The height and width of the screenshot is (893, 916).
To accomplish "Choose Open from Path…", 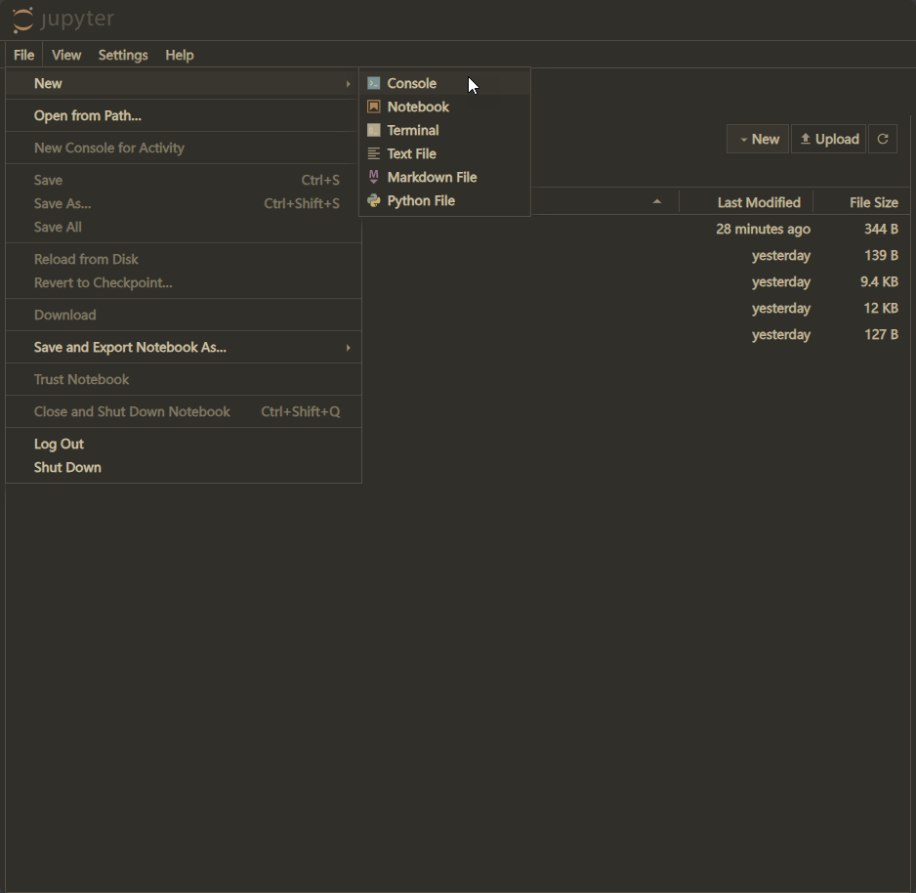I will (x=184, y=115).
